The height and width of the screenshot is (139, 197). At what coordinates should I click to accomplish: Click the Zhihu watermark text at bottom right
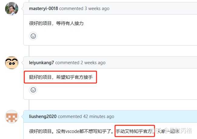pos(172,131)
